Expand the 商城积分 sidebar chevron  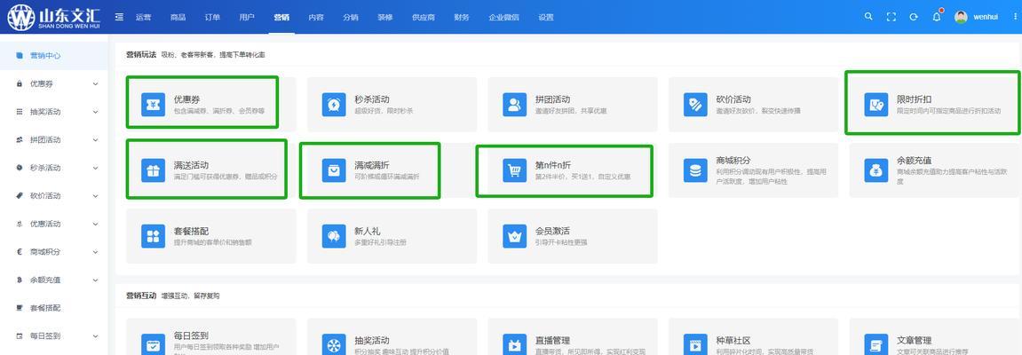[x=95, y=252]
